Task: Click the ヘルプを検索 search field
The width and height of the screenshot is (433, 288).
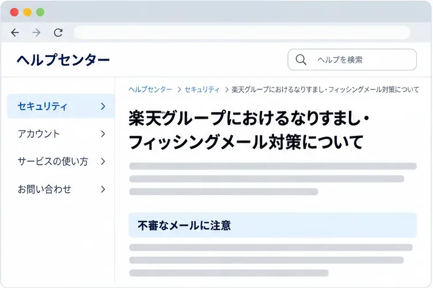Action: (x=352, y=60)
